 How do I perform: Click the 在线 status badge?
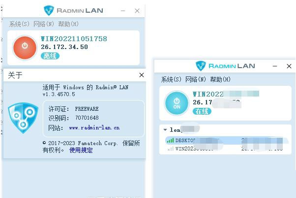202,111
